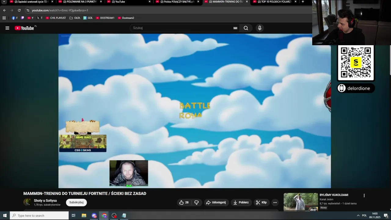The image size is (391, 220).
Task: Create a clip with Klip button
Action: click(261, 203)
